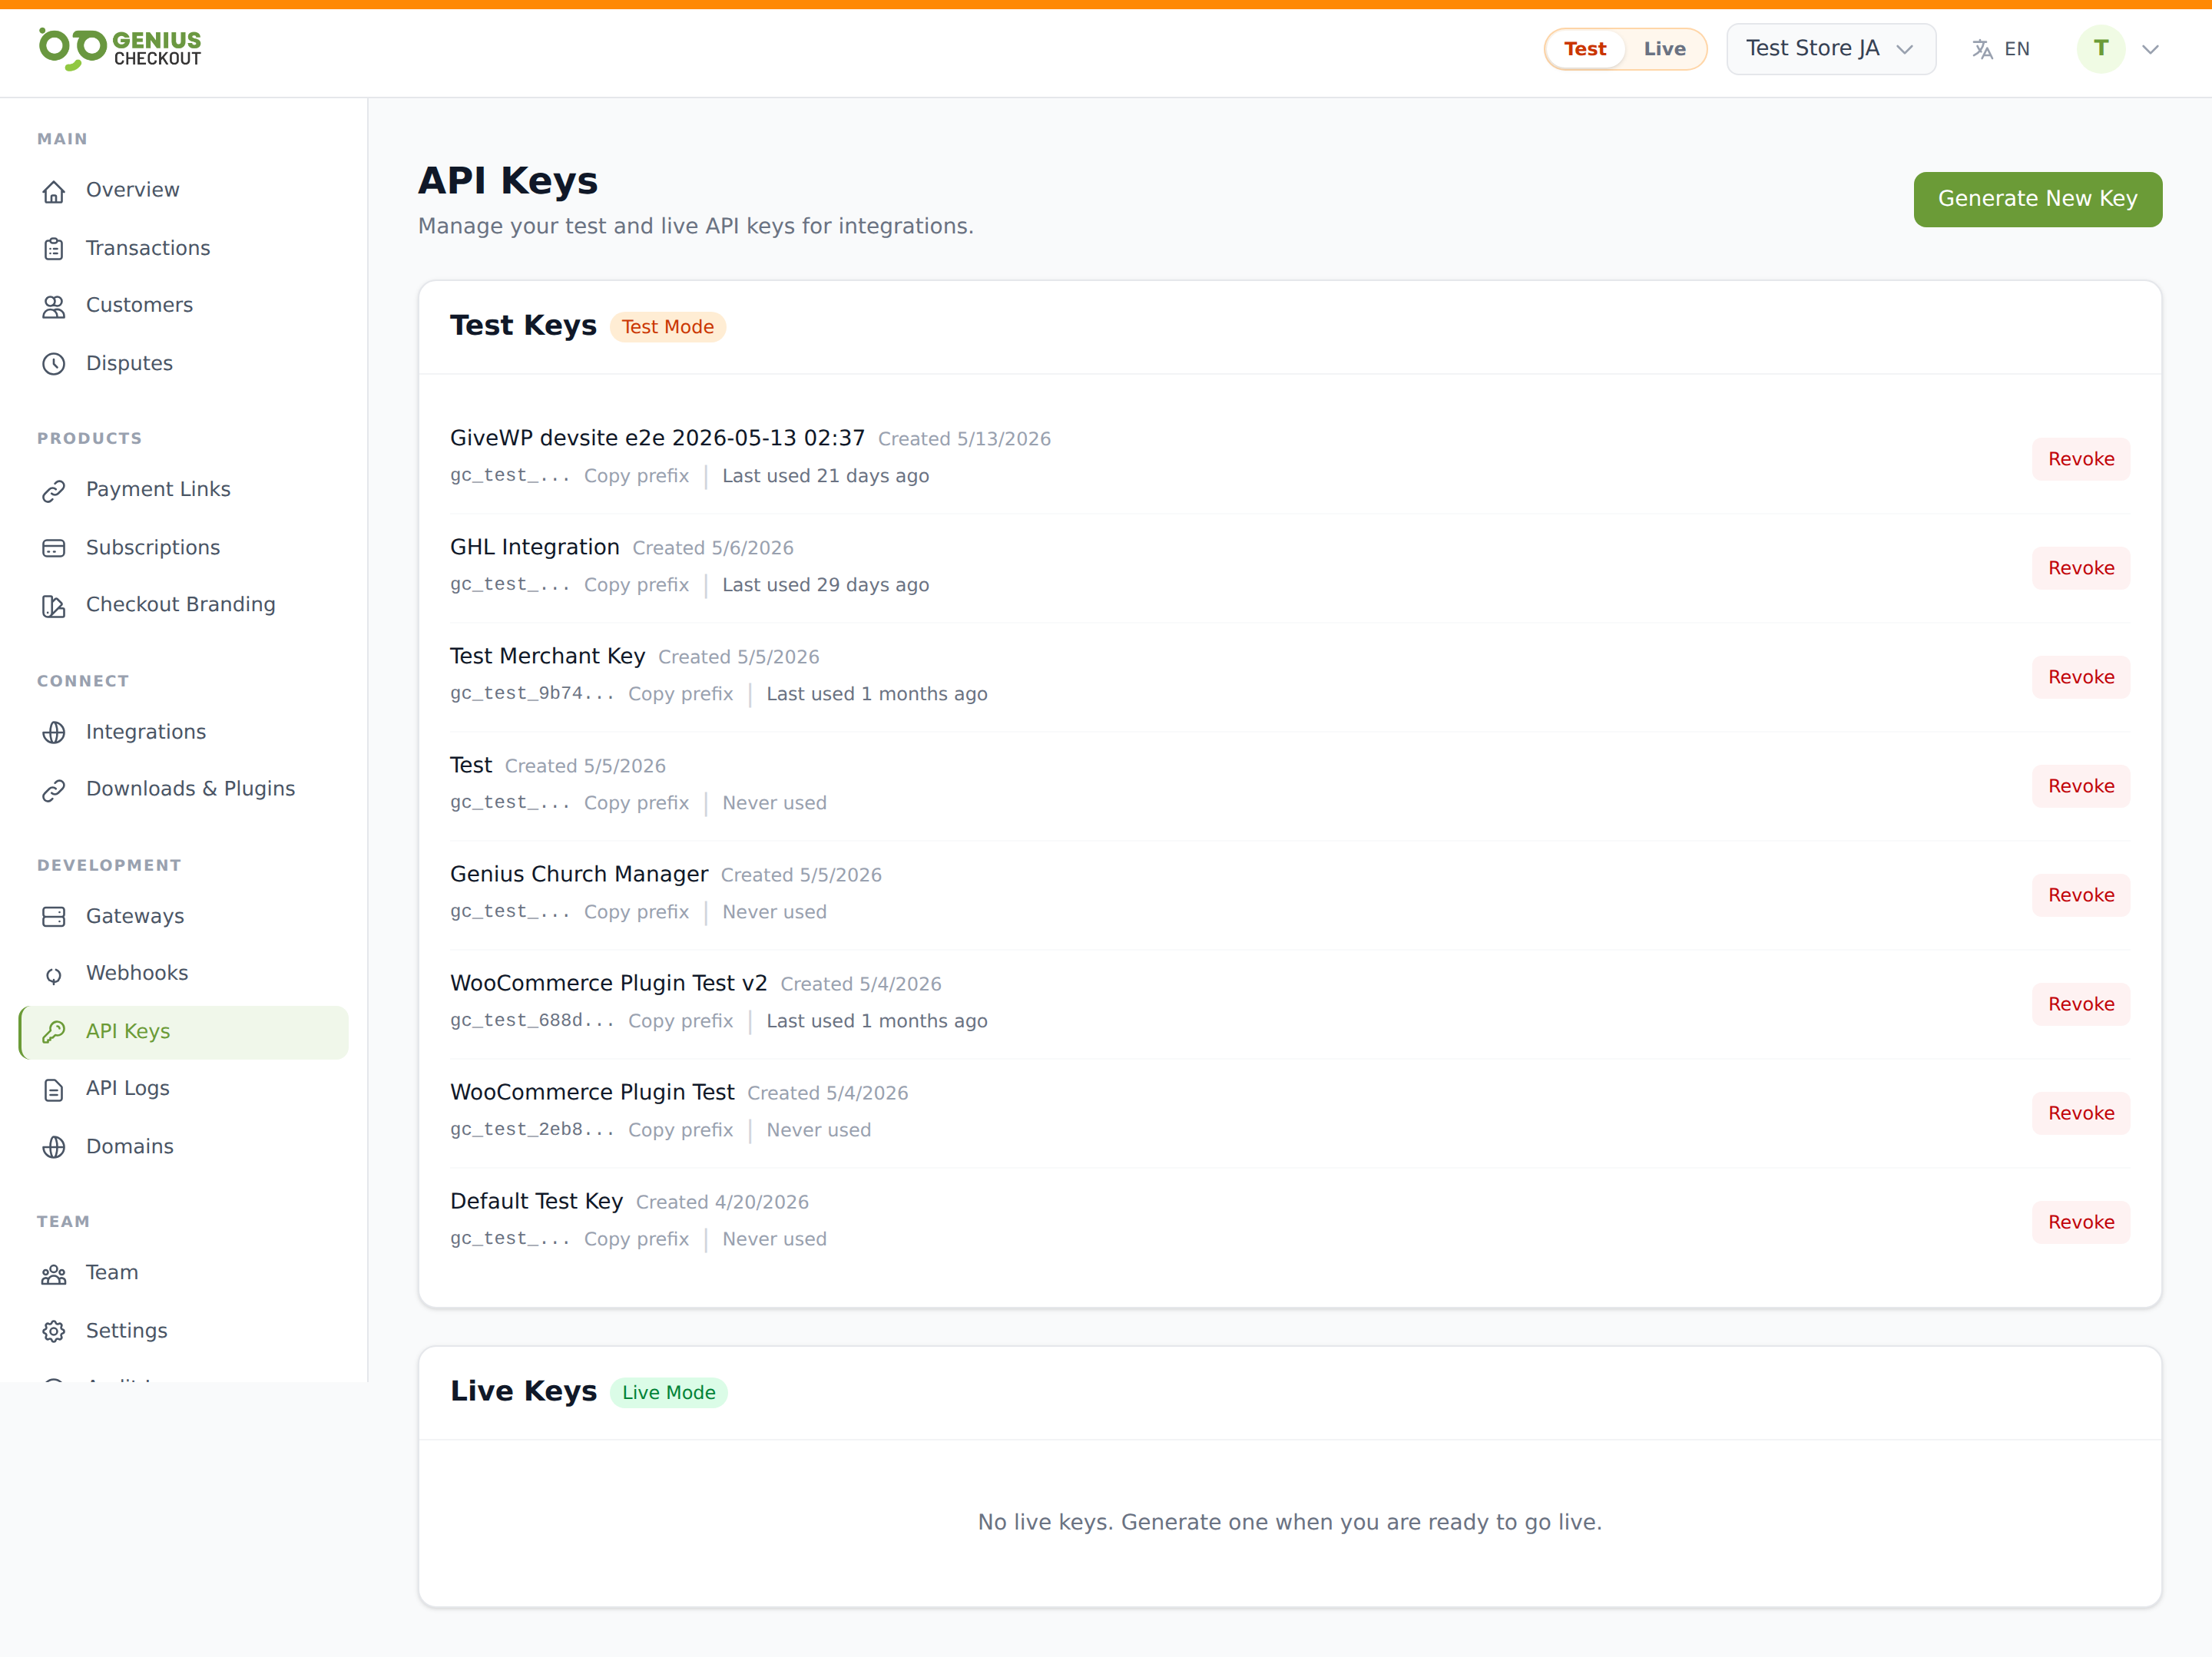Viewport: 2212px width, 1657px height.
Task: Click the Integrations globe icon
Action: click(54, 733)
